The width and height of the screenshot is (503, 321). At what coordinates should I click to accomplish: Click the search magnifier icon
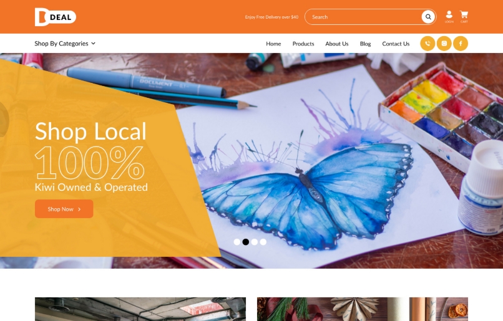click(x=428, y=17)
